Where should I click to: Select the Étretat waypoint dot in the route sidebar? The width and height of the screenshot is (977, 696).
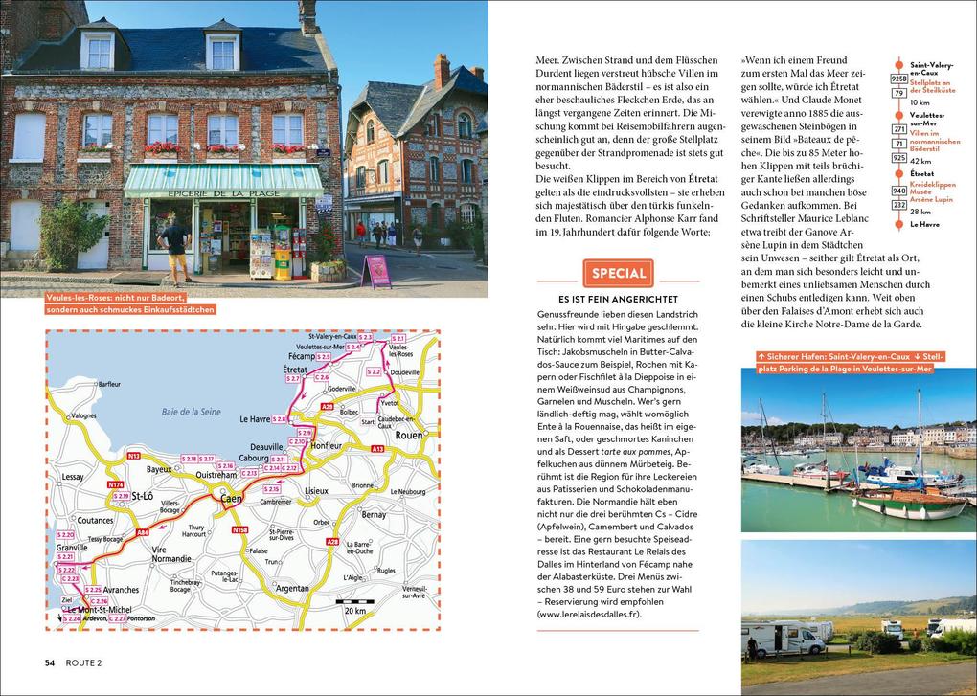(x=899, y=174)
